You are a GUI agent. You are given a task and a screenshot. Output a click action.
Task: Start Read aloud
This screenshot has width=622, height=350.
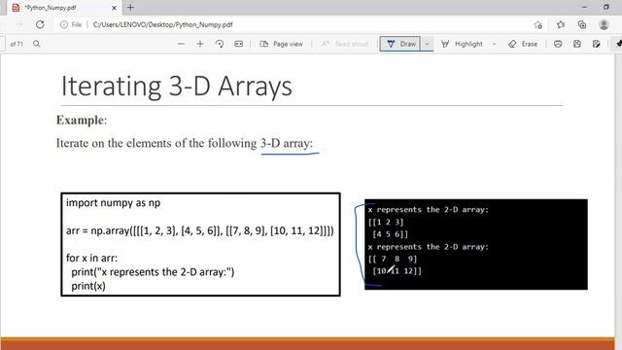(x=344, y=44)
